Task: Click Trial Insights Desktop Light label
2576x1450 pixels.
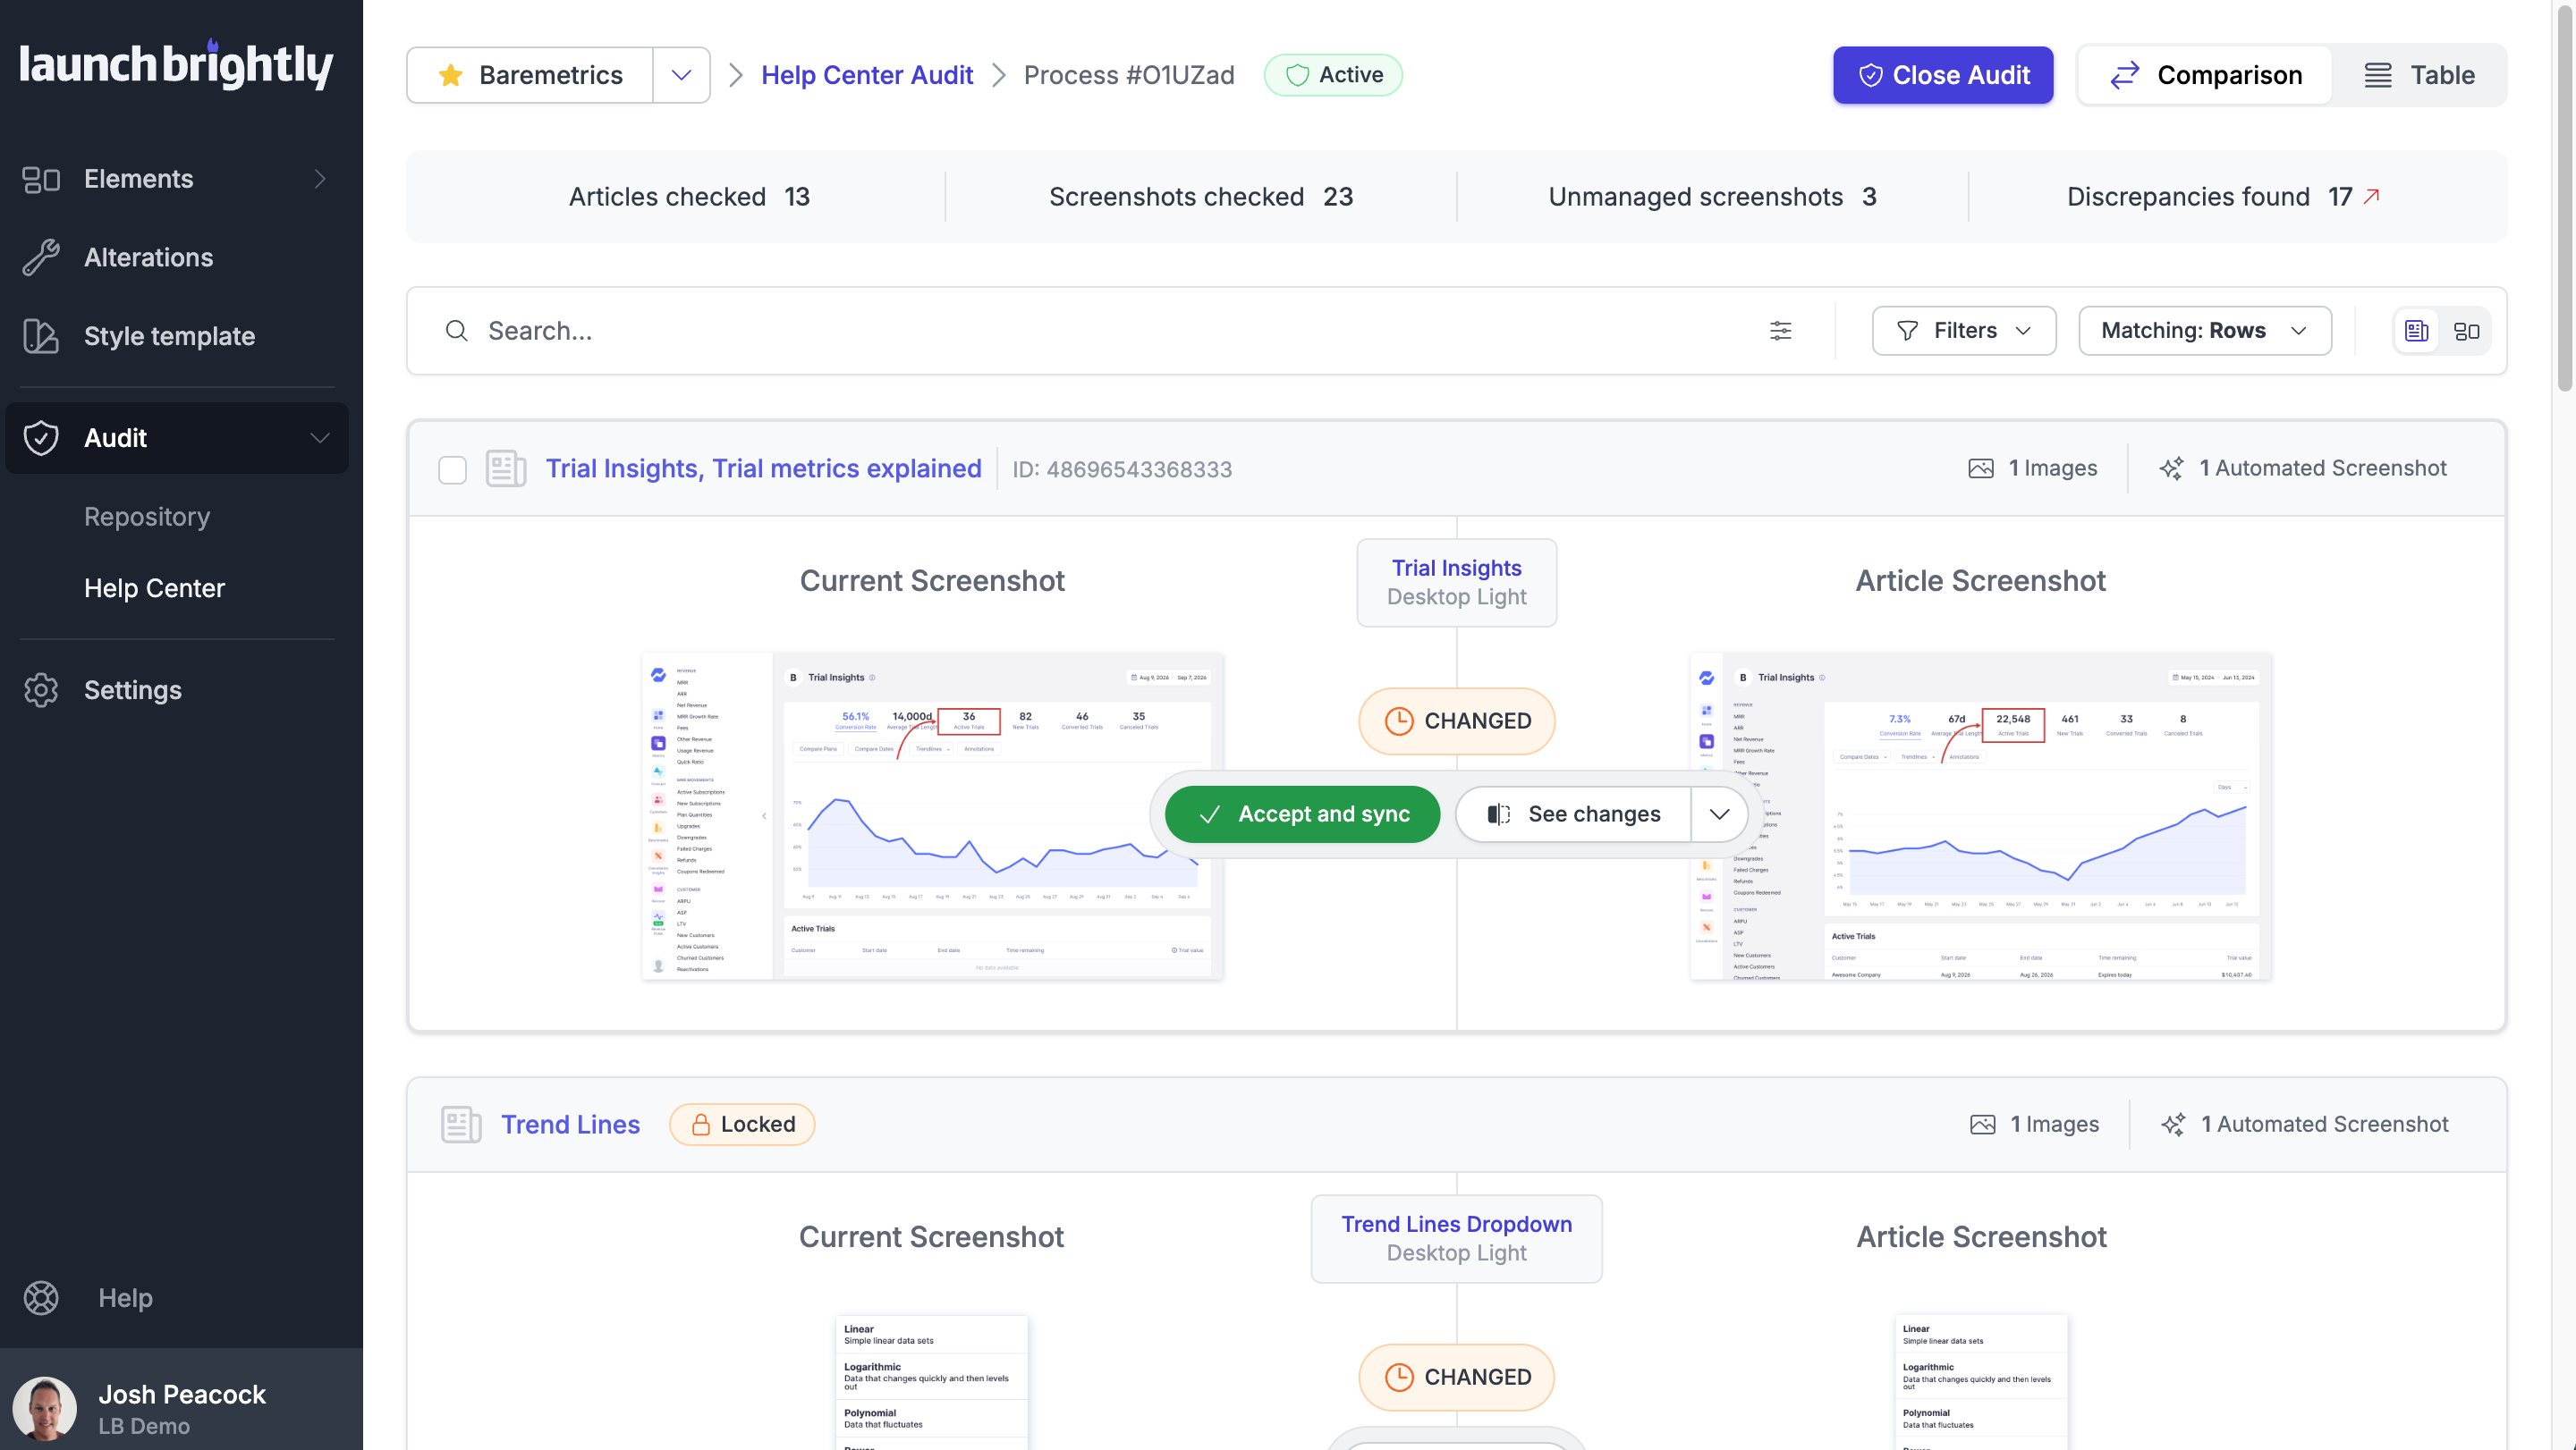Action: [1457, 583]
